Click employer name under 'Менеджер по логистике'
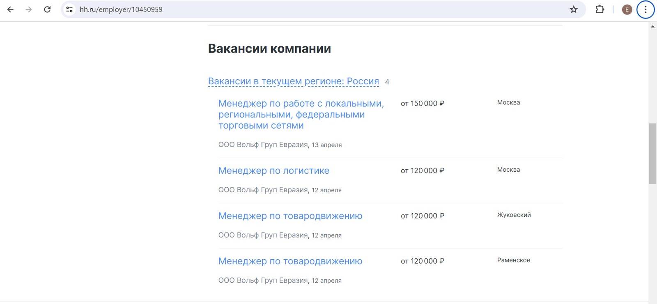Viewport: 657px width, 304px height. [263, 190]
